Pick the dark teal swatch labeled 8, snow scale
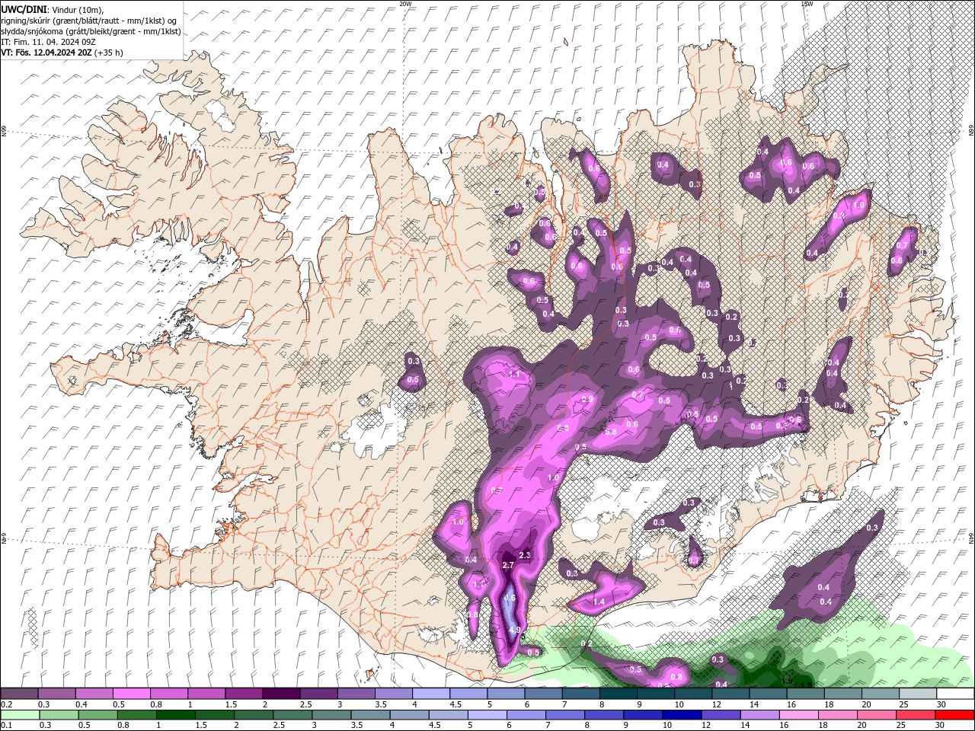Viewport: 975px width, 731px height. click(x=619, y=694)
